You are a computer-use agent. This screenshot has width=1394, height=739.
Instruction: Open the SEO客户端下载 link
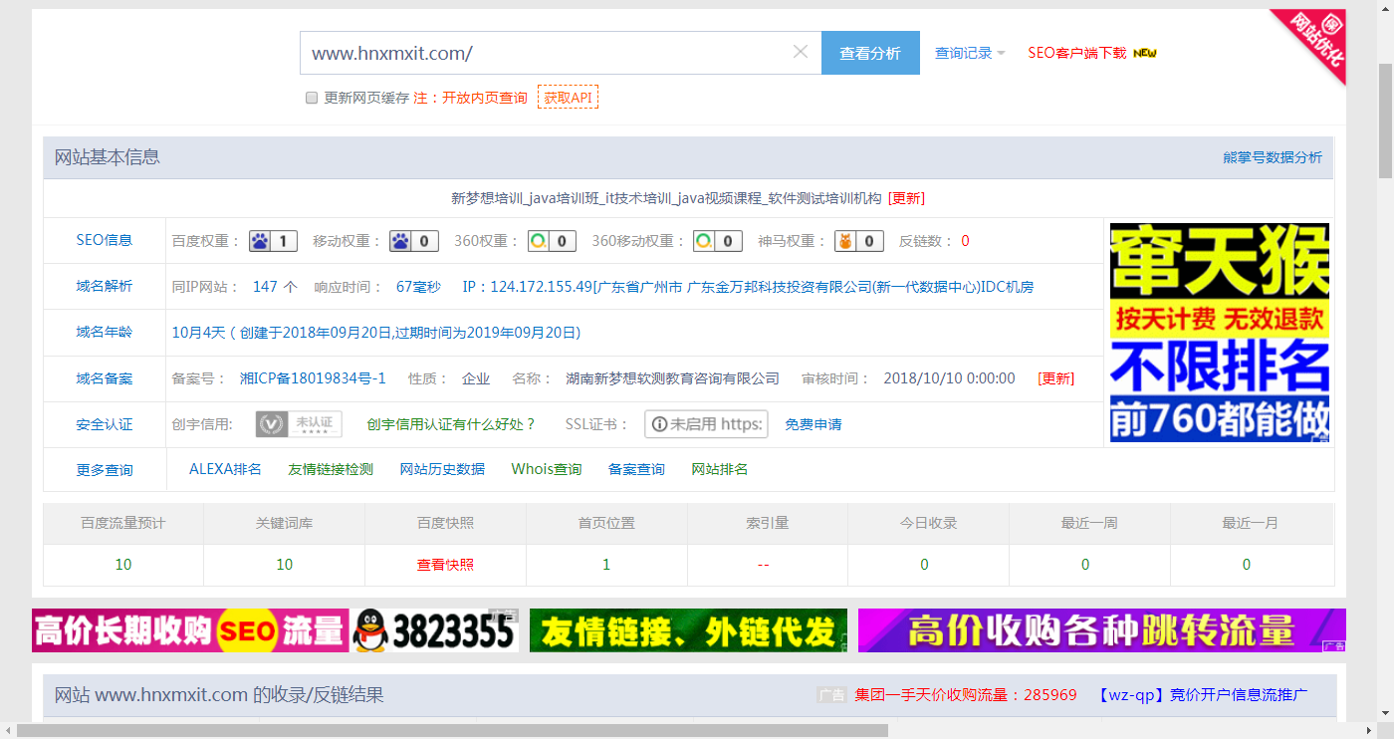[1077, 53]
